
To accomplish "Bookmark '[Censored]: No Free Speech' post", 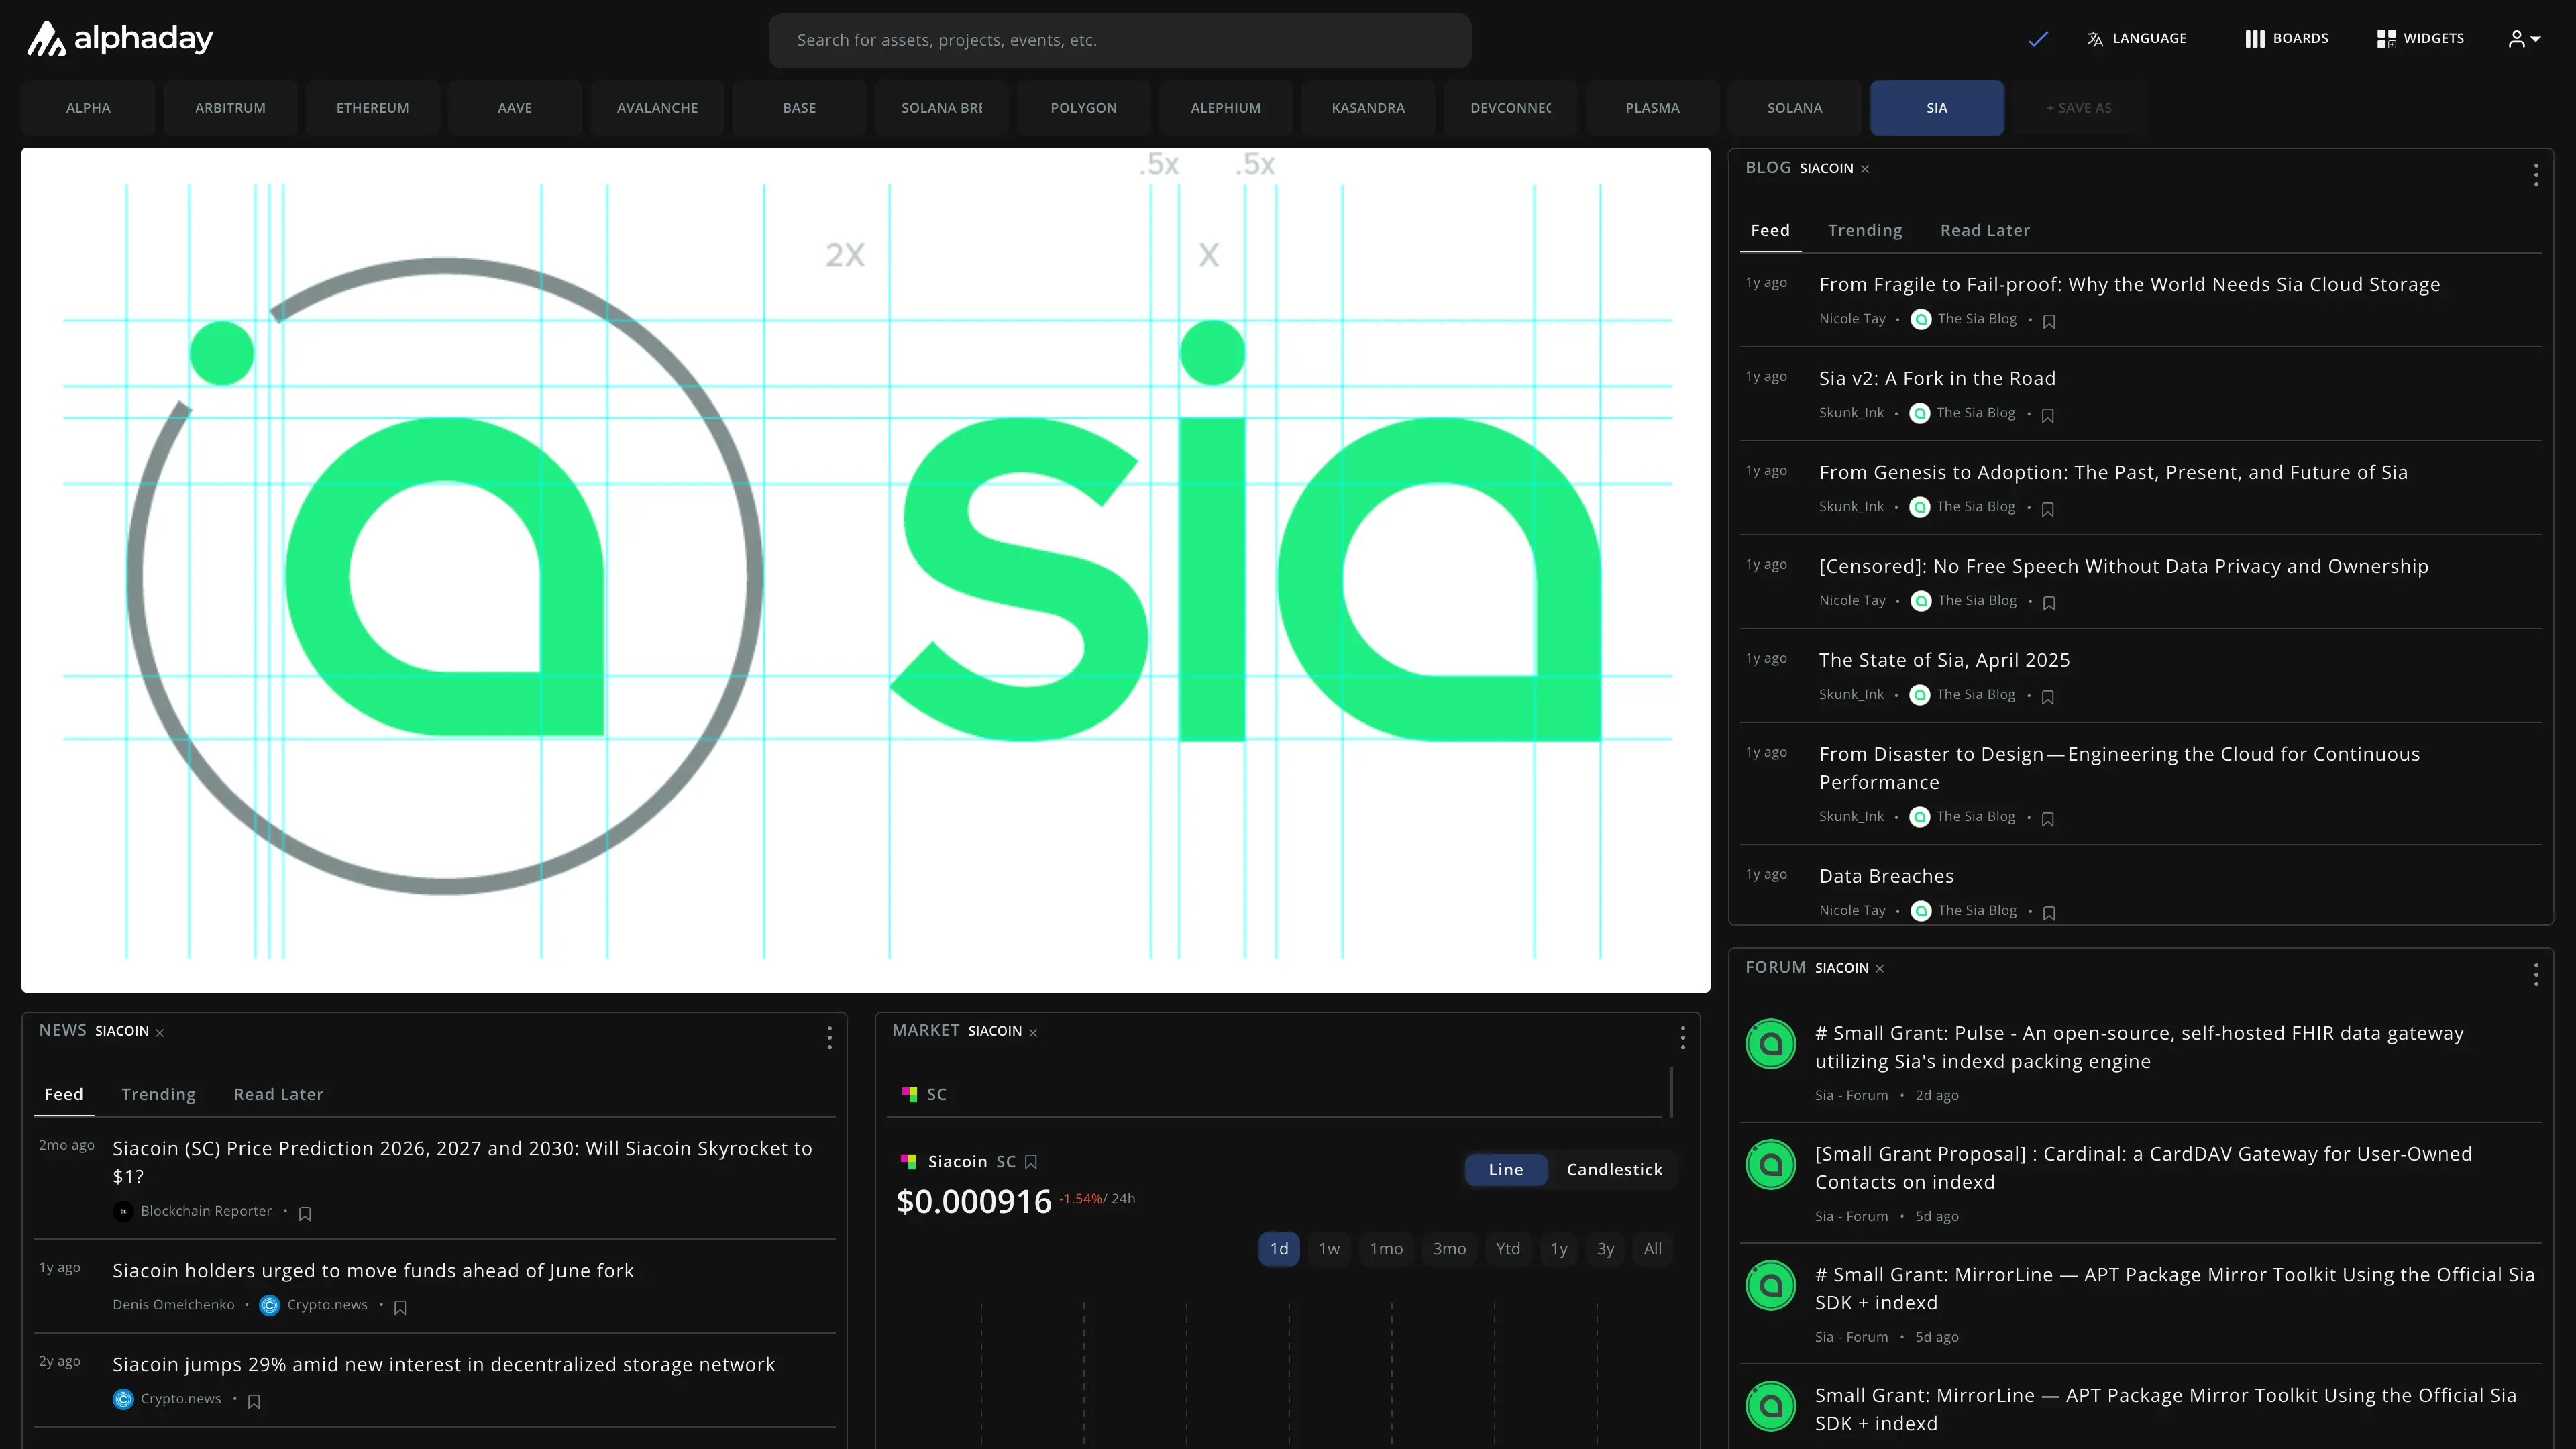I will [x=2049, y=603].
